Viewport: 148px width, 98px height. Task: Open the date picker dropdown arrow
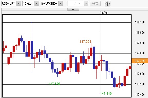pyautogui.click(x=86, y=4)
